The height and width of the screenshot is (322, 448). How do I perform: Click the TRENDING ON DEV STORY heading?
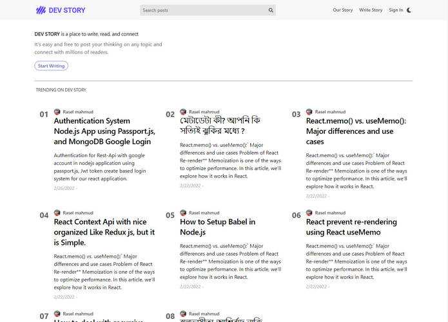coord(61,90)
